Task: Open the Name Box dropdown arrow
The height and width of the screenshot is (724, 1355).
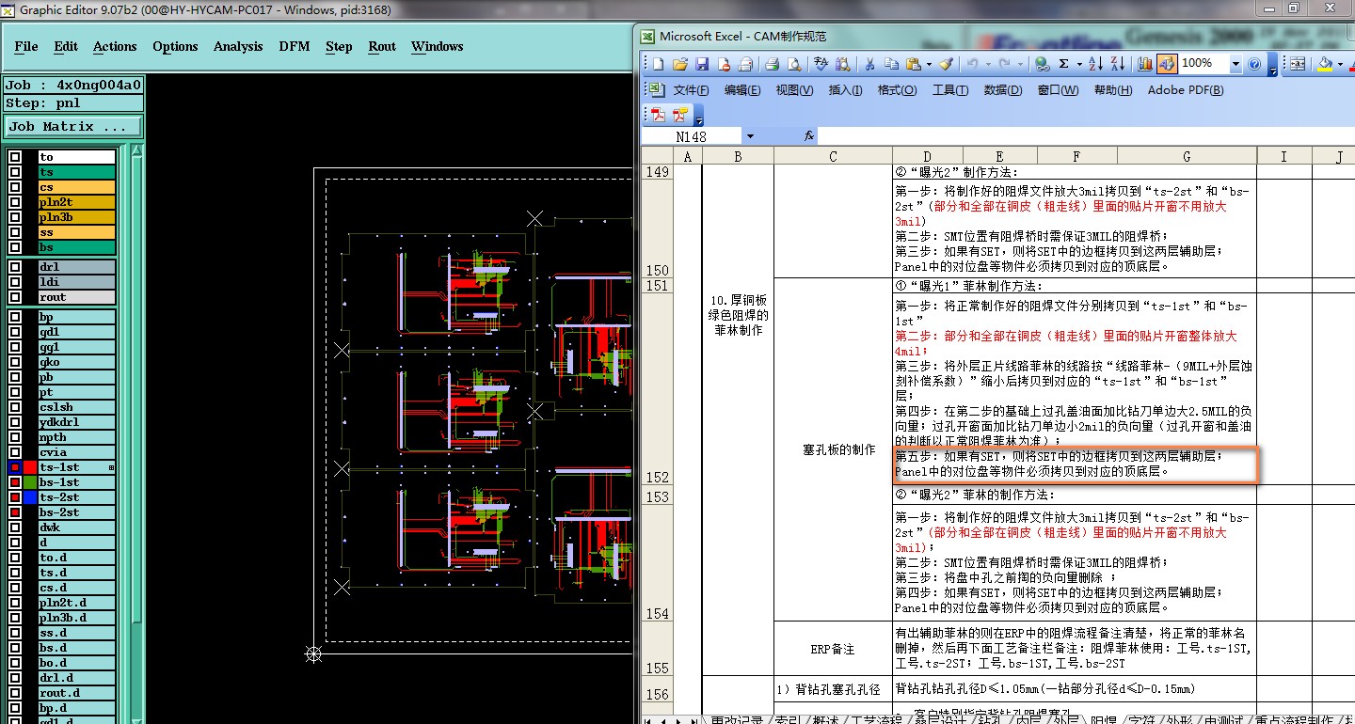Action: [750, 136]
